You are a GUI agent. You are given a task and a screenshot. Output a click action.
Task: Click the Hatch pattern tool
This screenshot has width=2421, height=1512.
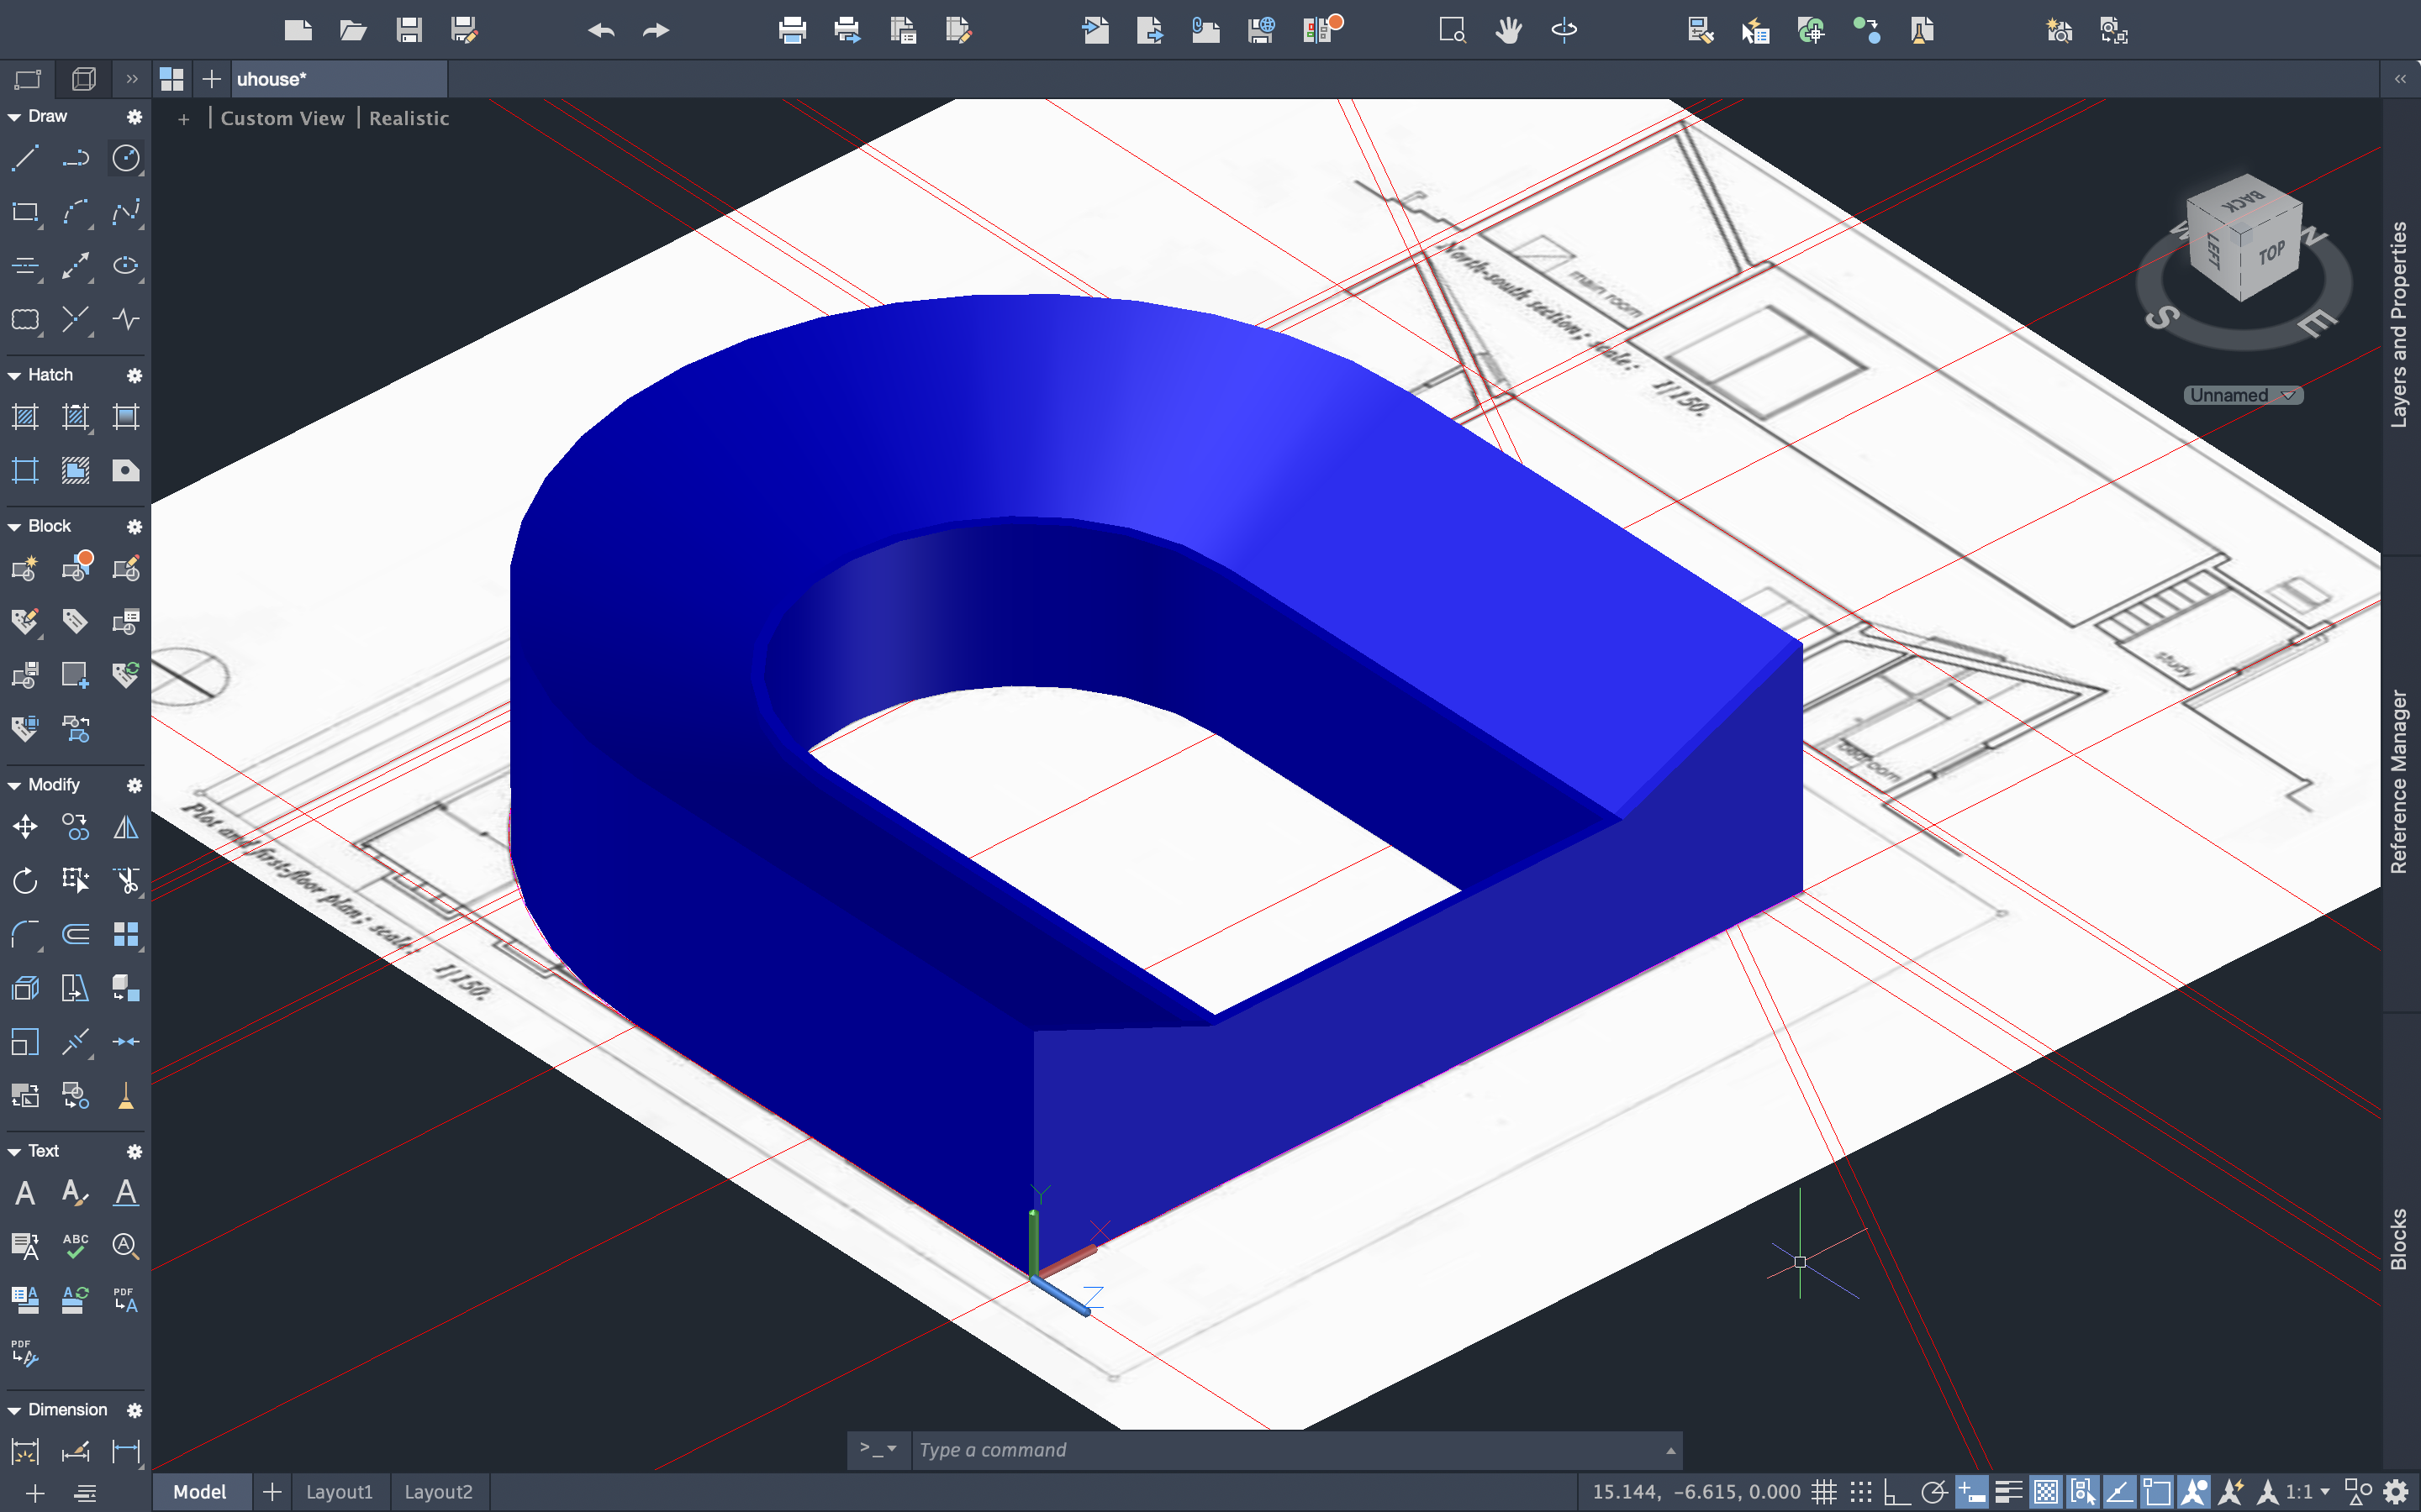[x=25, y=417]
